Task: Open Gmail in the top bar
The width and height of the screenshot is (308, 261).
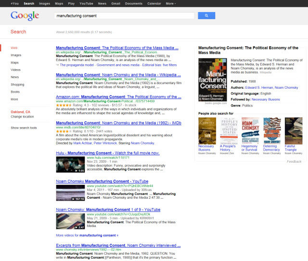Action: [x=115, y=3]
